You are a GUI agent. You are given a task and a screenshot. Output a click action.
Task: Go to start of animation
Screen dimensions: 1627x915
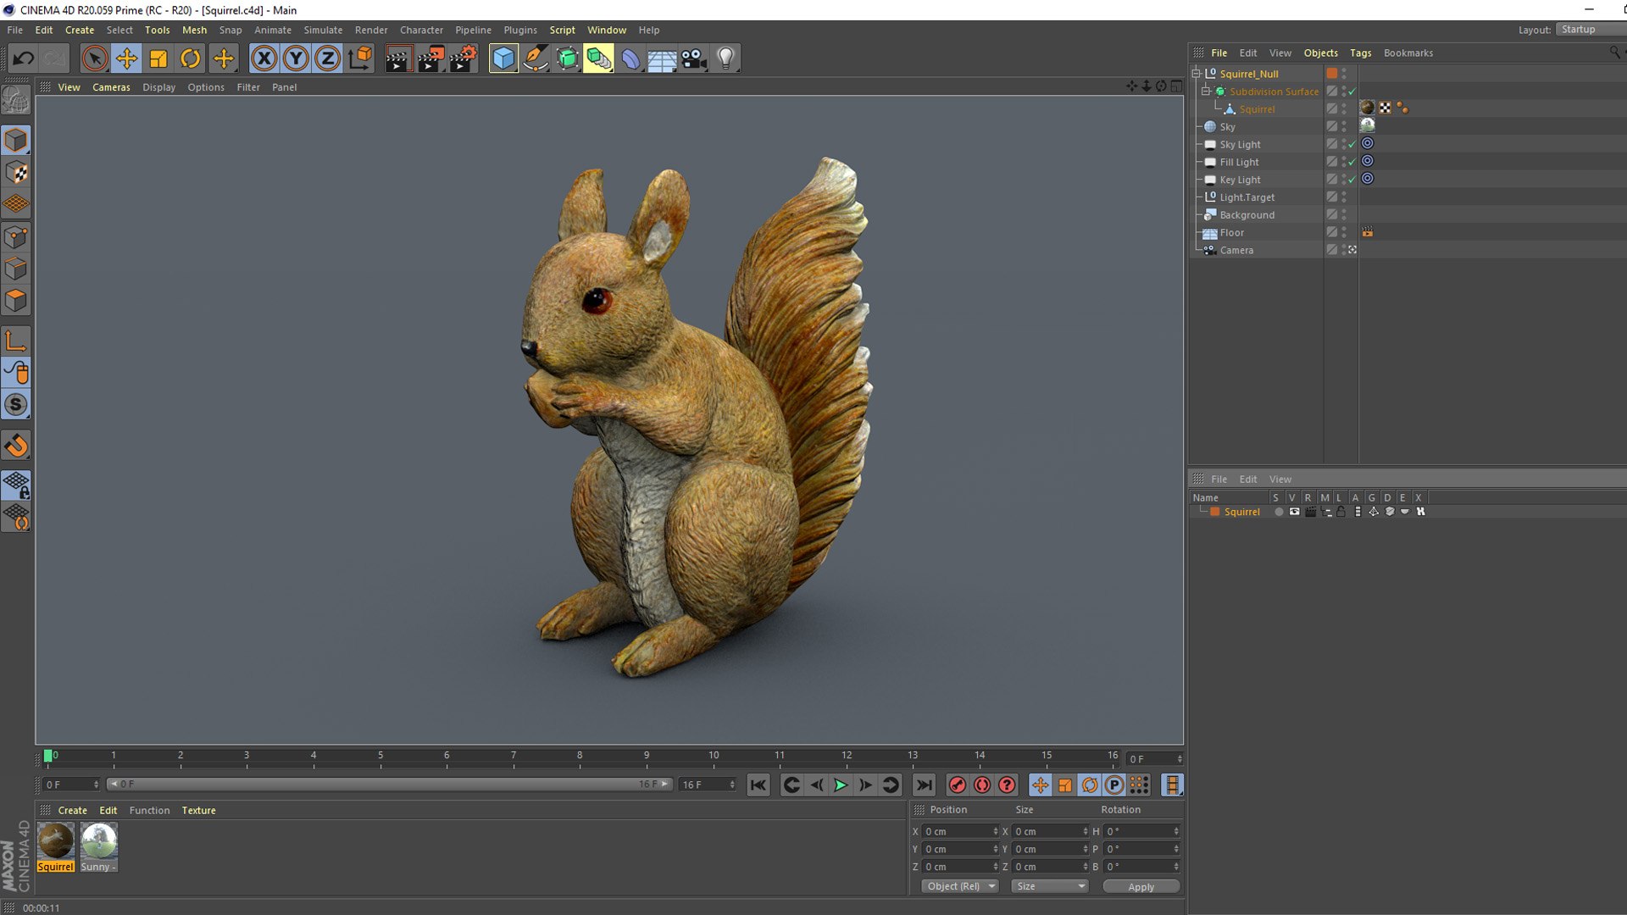coord(758,785)
